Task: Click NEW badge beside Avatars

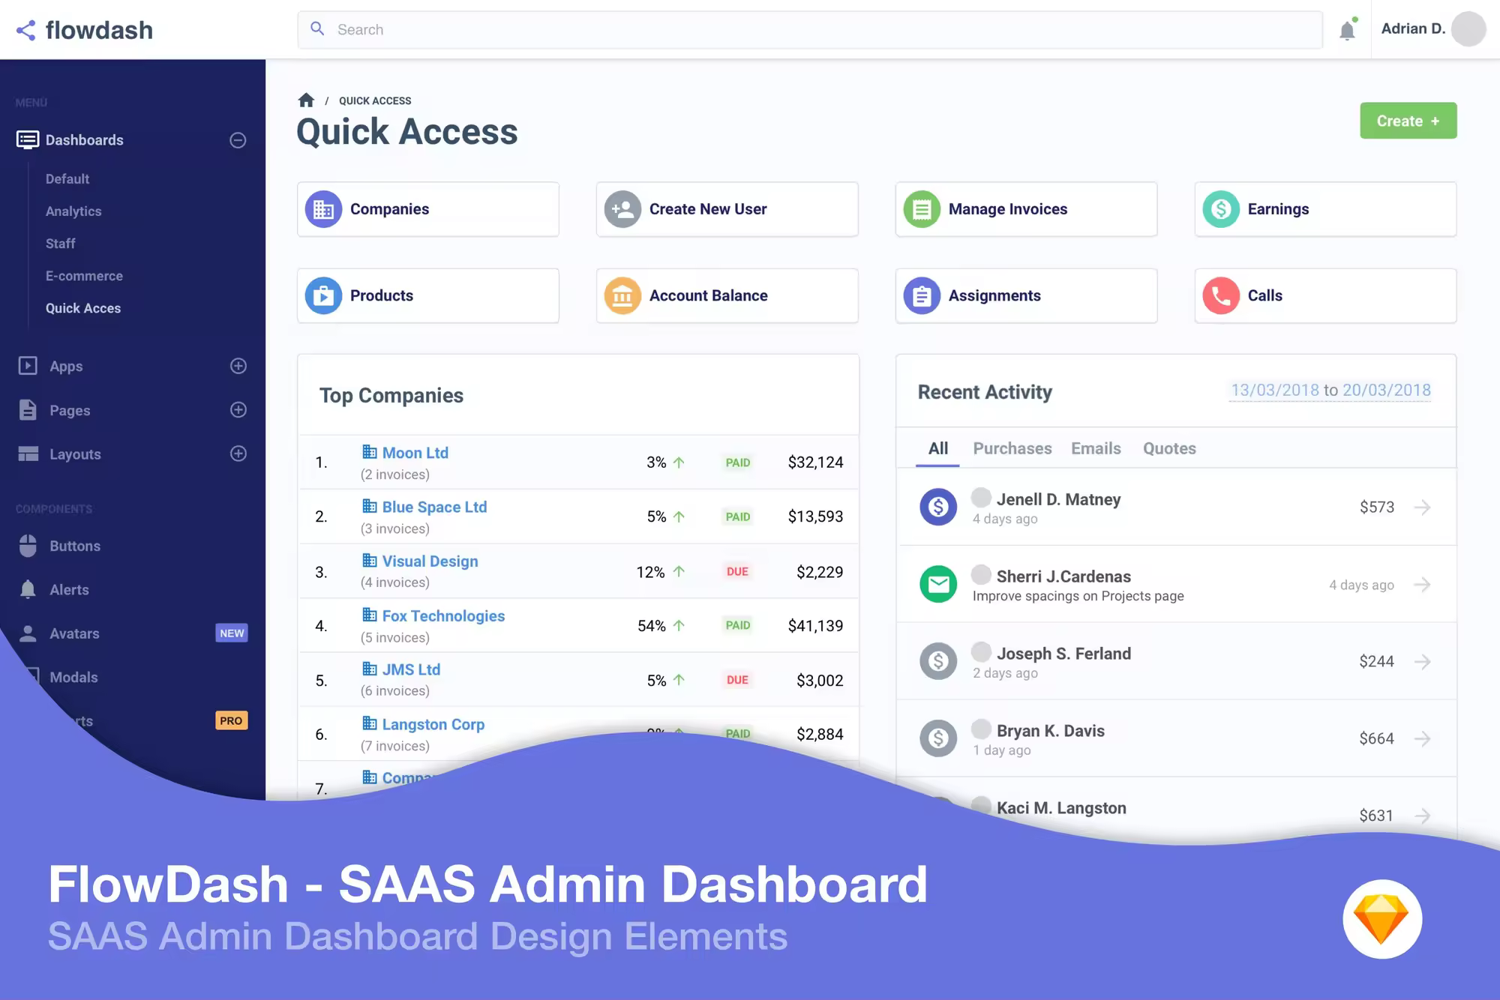Action: click(232, 633)
